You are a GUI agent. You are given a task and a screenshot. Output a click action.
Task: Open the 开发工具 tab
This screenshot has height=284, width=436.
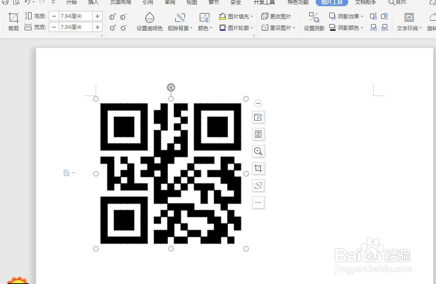click(264, 2)
